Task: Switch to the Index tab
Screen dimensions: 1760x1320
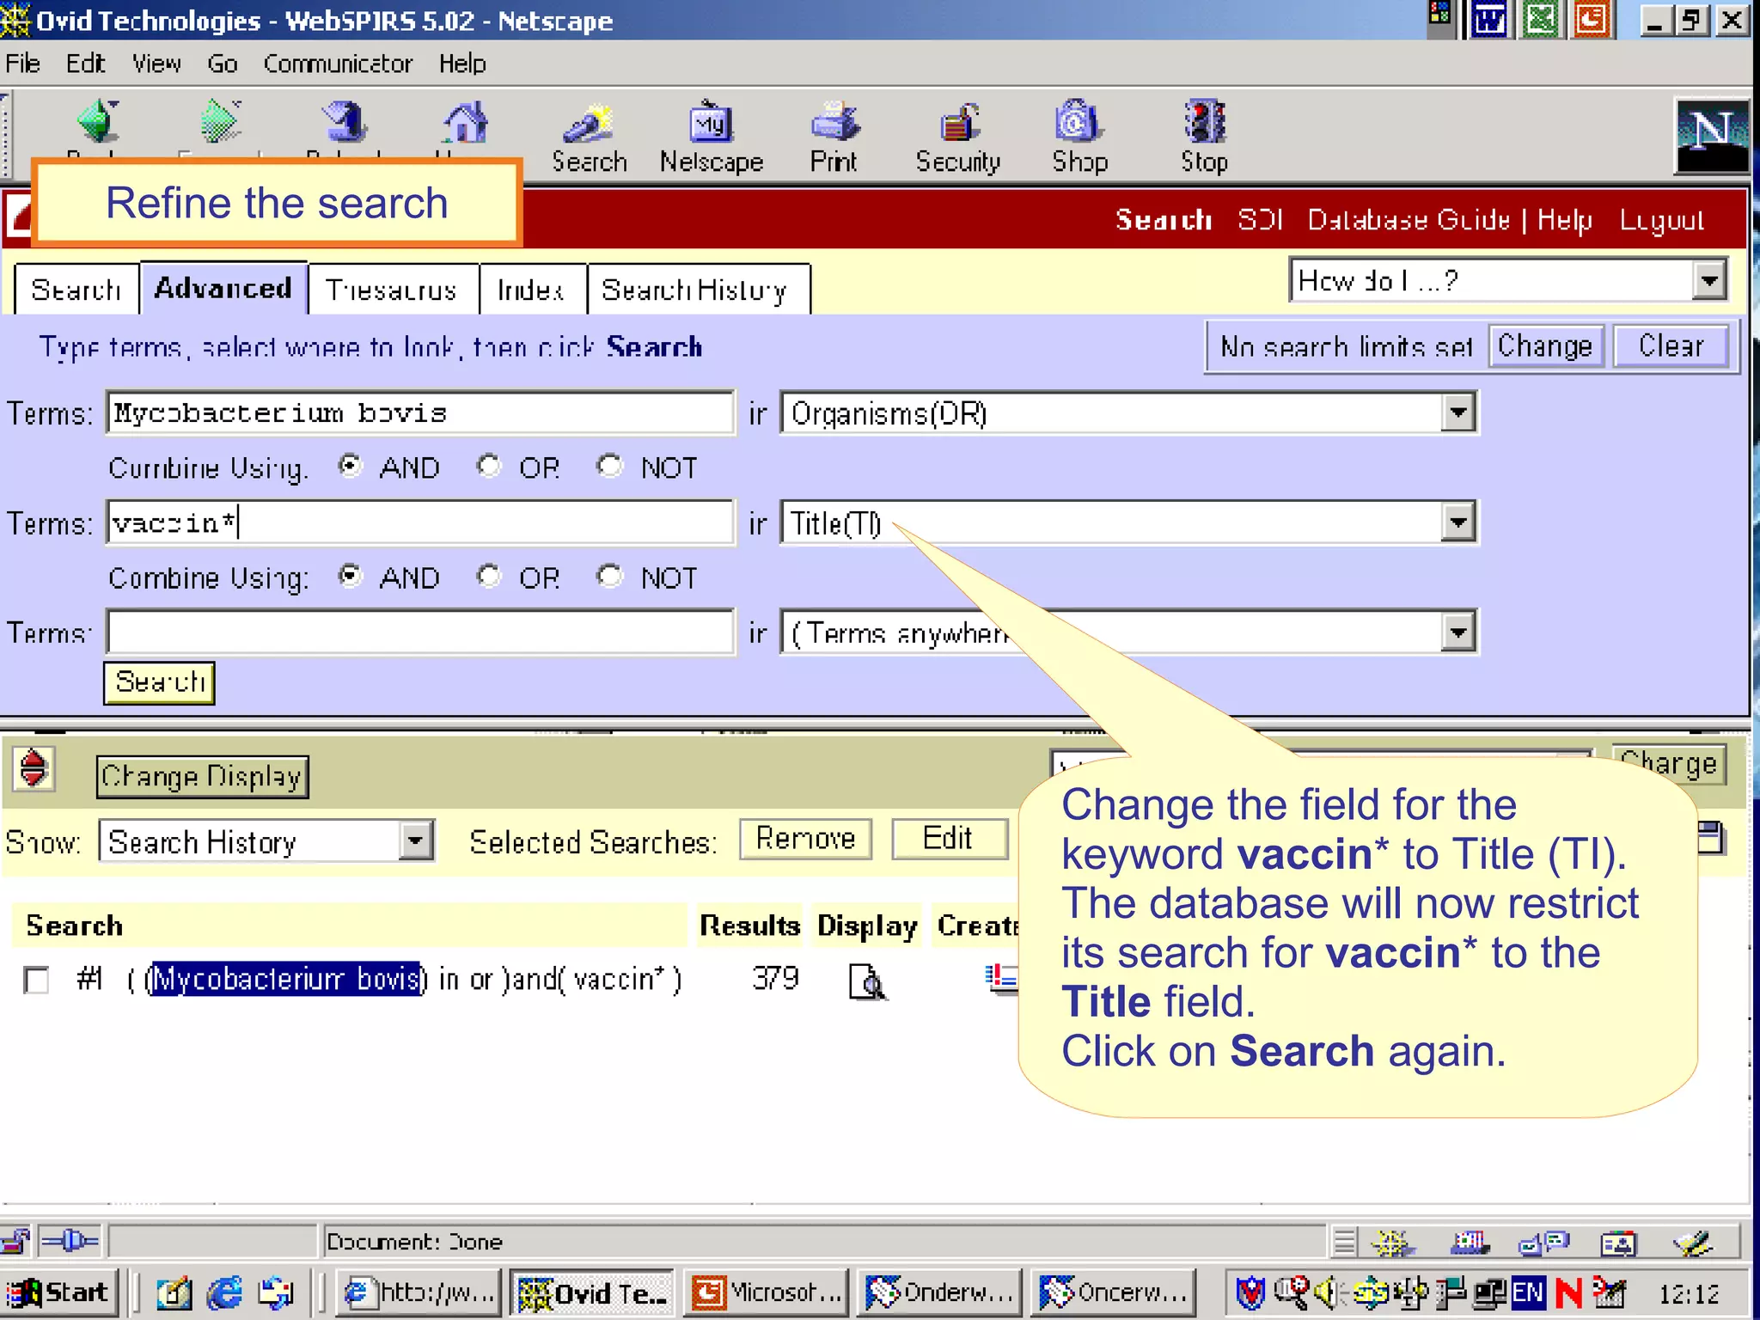Action: click(531, 290)
